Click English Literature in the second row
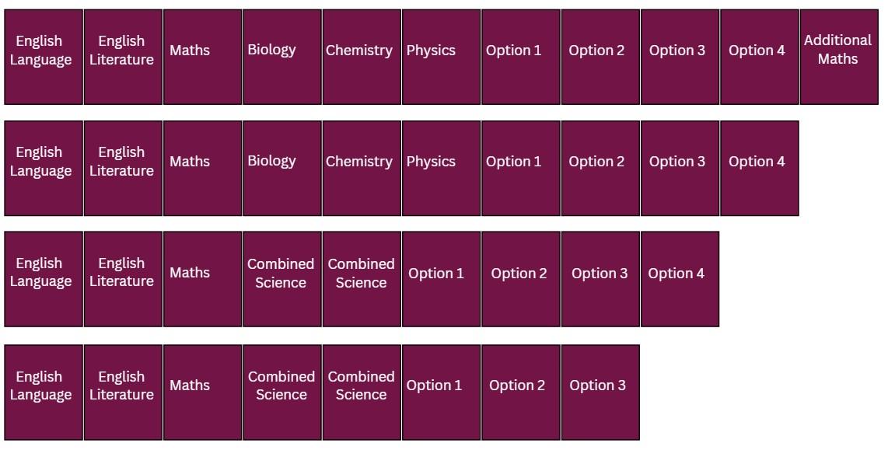This screenshot has height=450, width=895. pyautogui.click(x=123, y=168)
